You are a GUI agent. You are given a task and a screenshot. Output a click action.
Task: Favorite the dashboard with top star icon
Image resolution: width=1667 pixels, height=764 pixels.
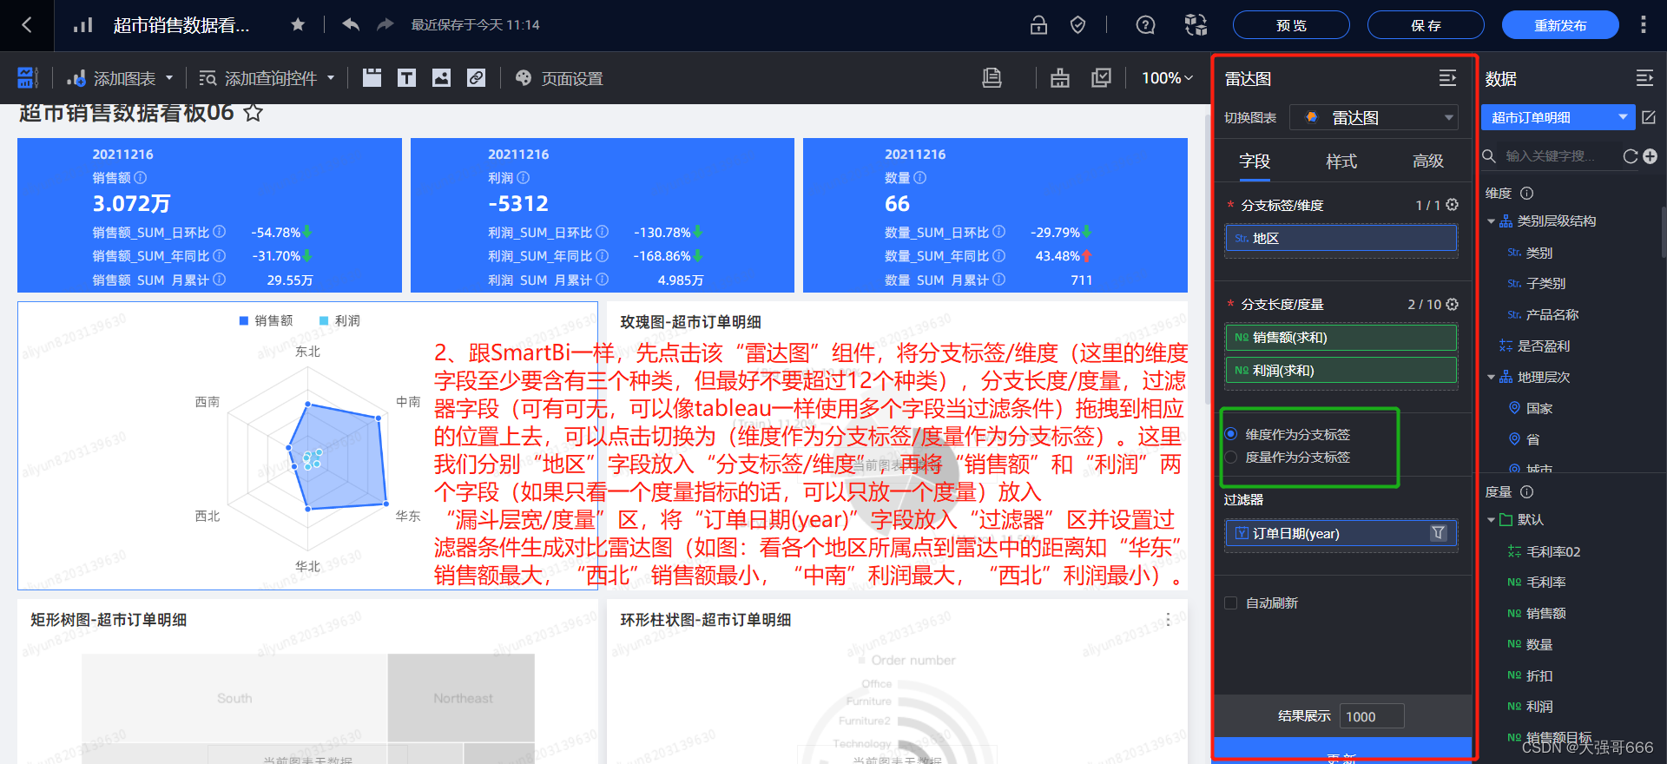(x=298, y=25)
